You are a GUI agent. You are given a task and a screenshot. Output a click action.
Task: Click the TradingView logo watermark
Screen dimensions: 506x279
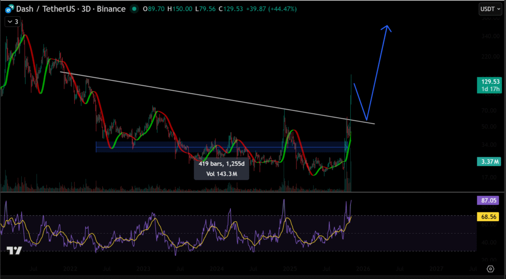(x=14, y=251)
